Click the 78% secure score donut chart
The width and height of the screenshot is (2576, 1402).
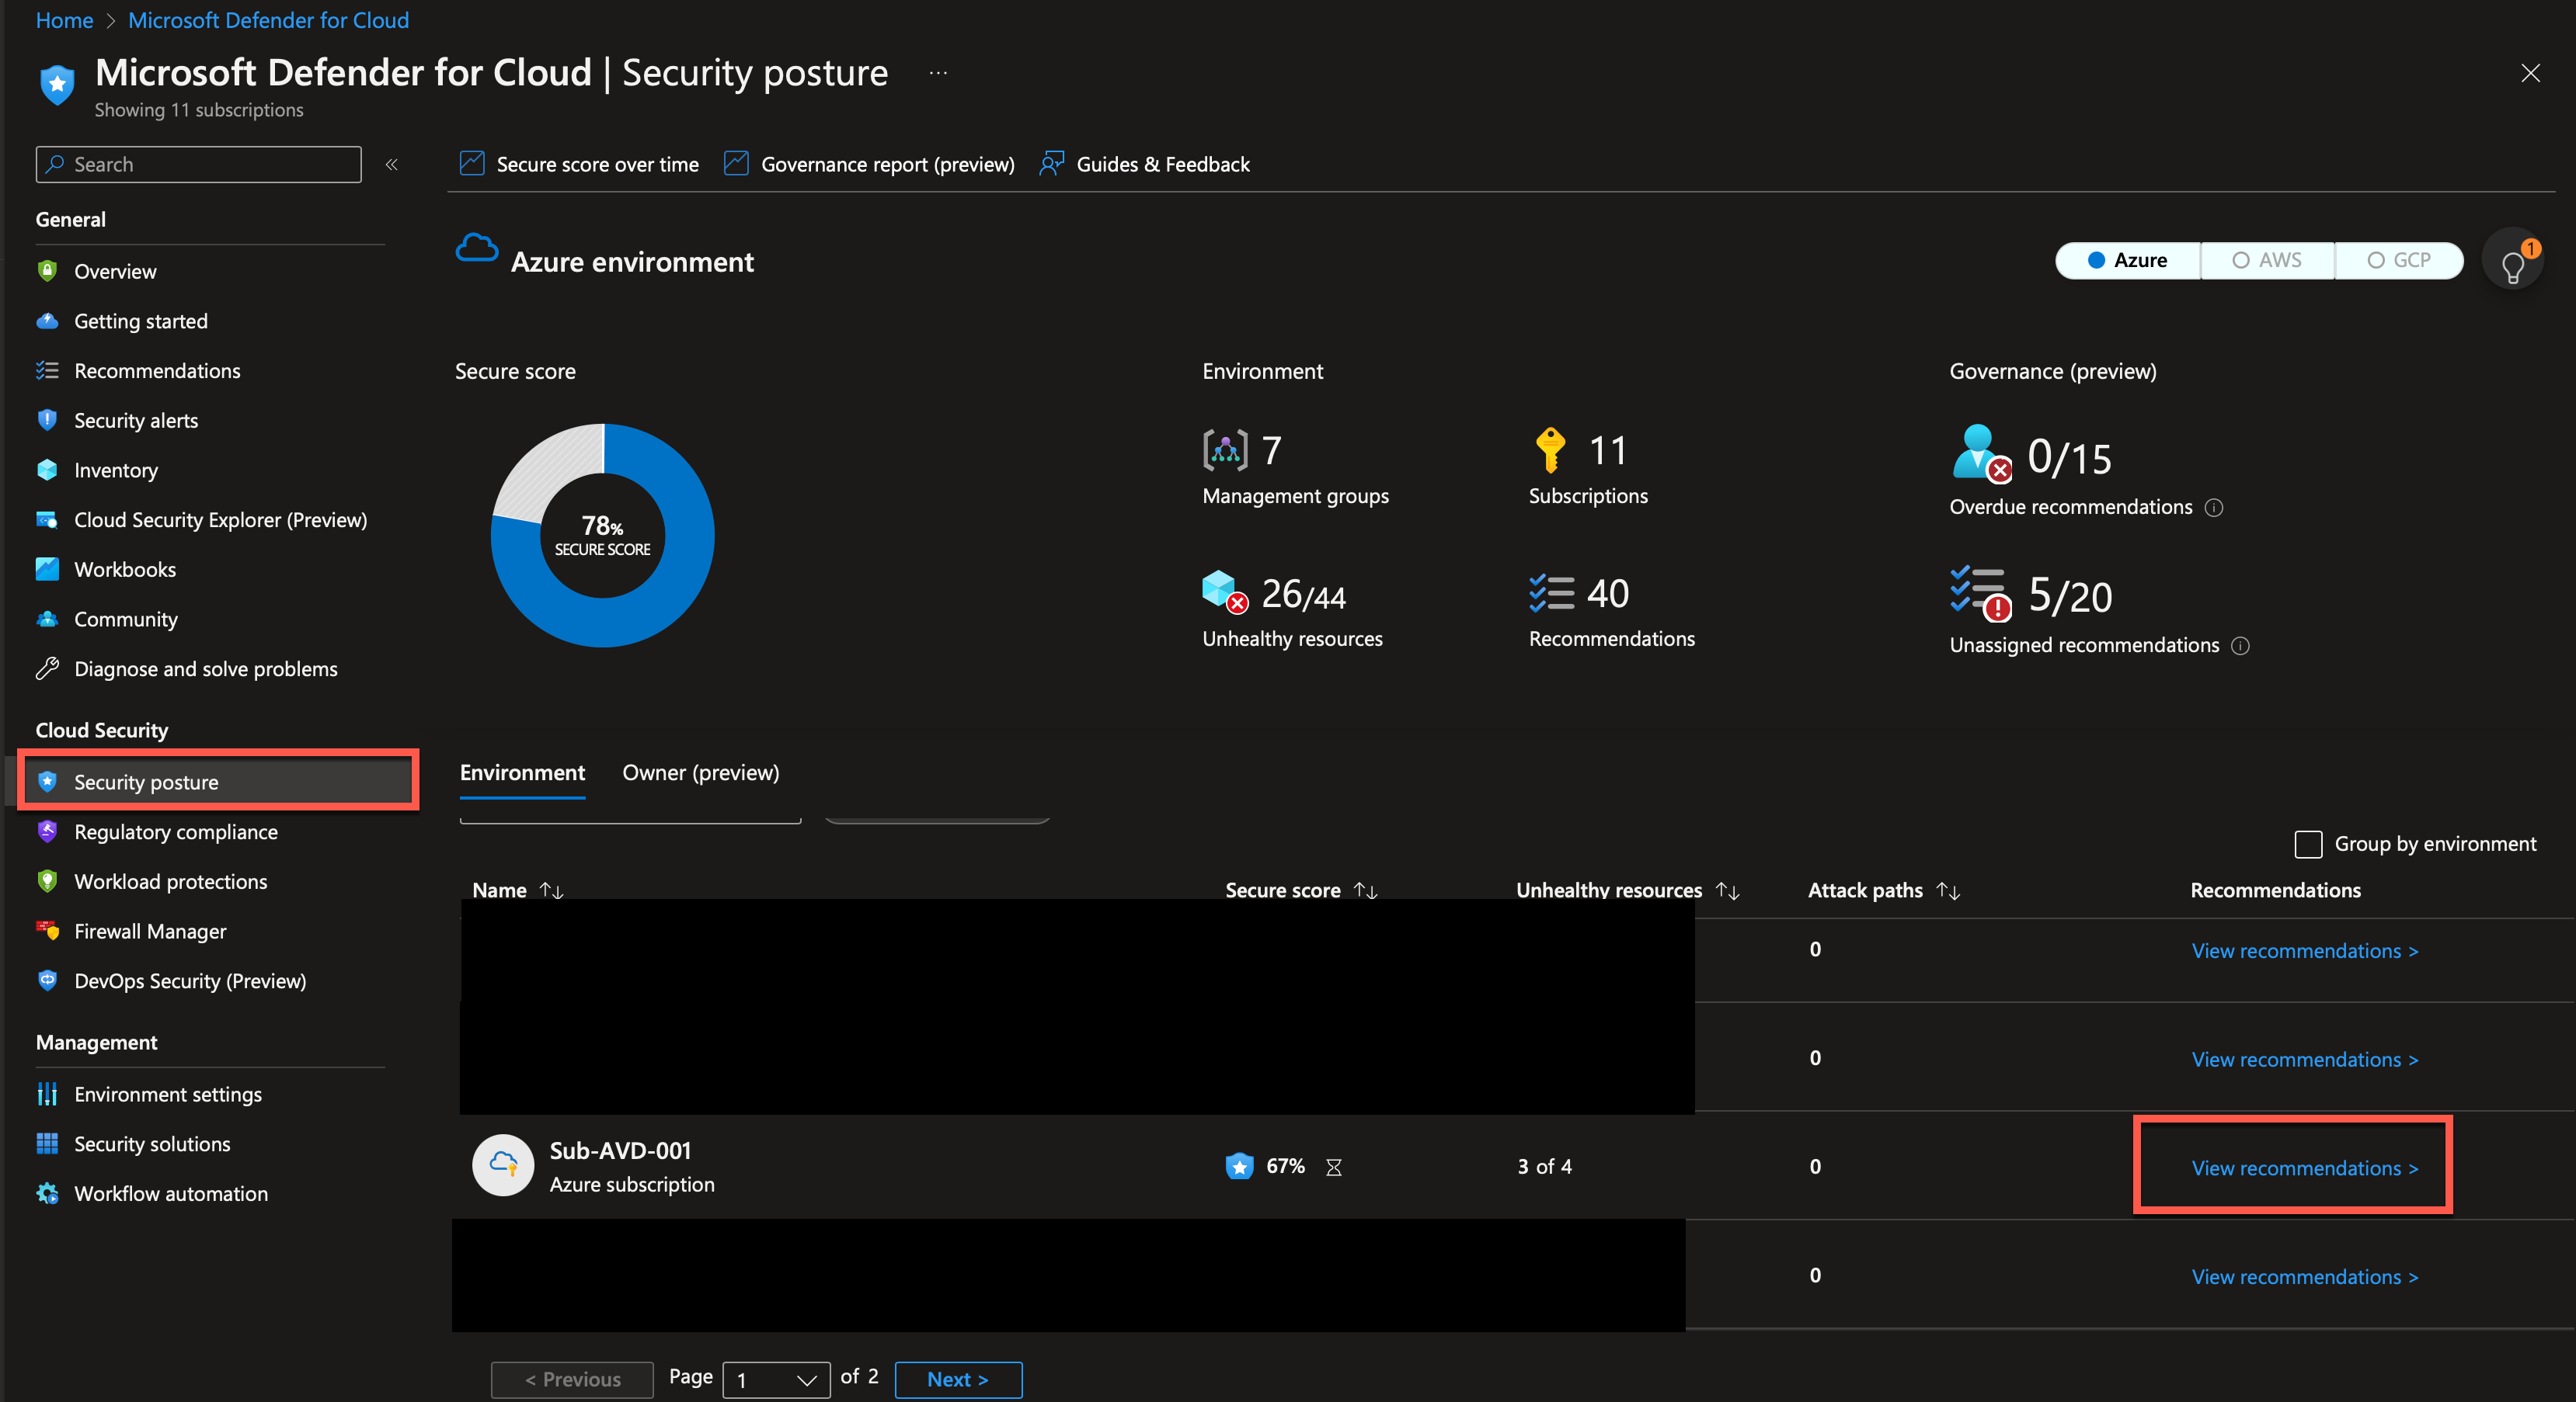point(602,536)
